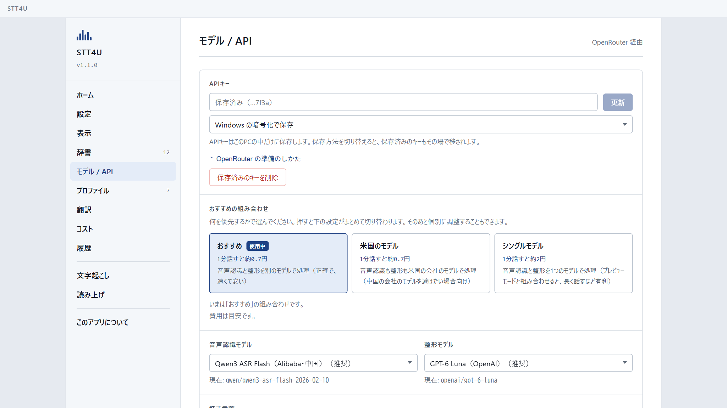Open the 読み上げ sidebar item
The height and width of the screenshot is (408, 727).
[123, 295]
